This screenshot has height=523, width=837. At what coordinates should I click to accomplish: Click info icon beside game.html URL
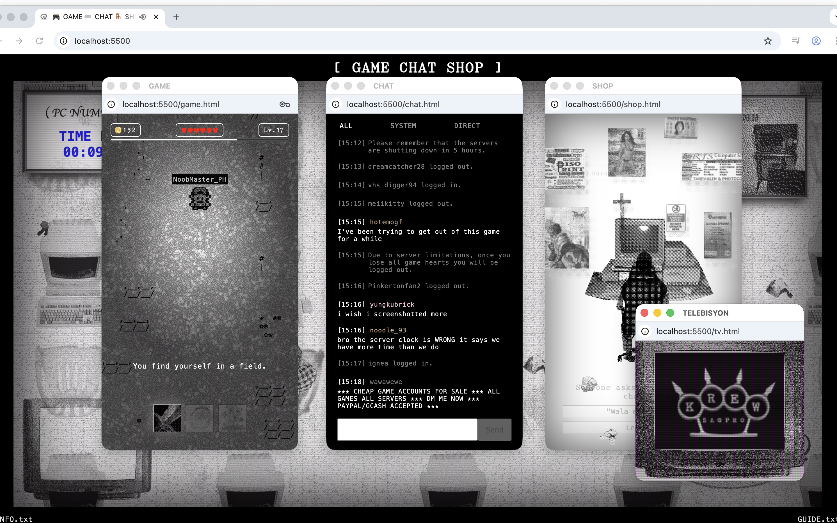click(111, 105)
